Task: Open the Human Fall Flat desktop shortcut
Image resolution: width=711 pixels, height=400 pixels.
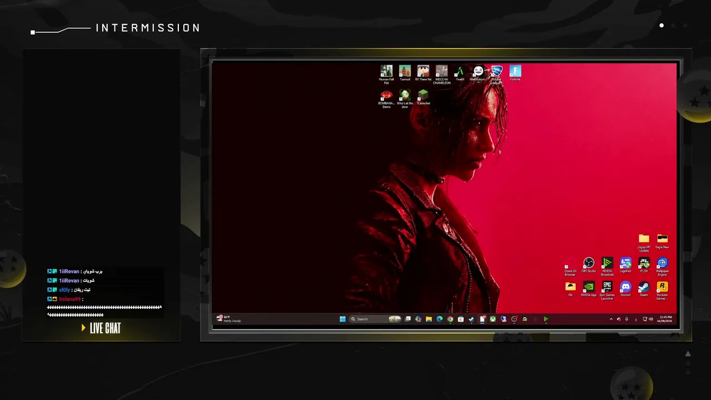Action: point(387,74)
